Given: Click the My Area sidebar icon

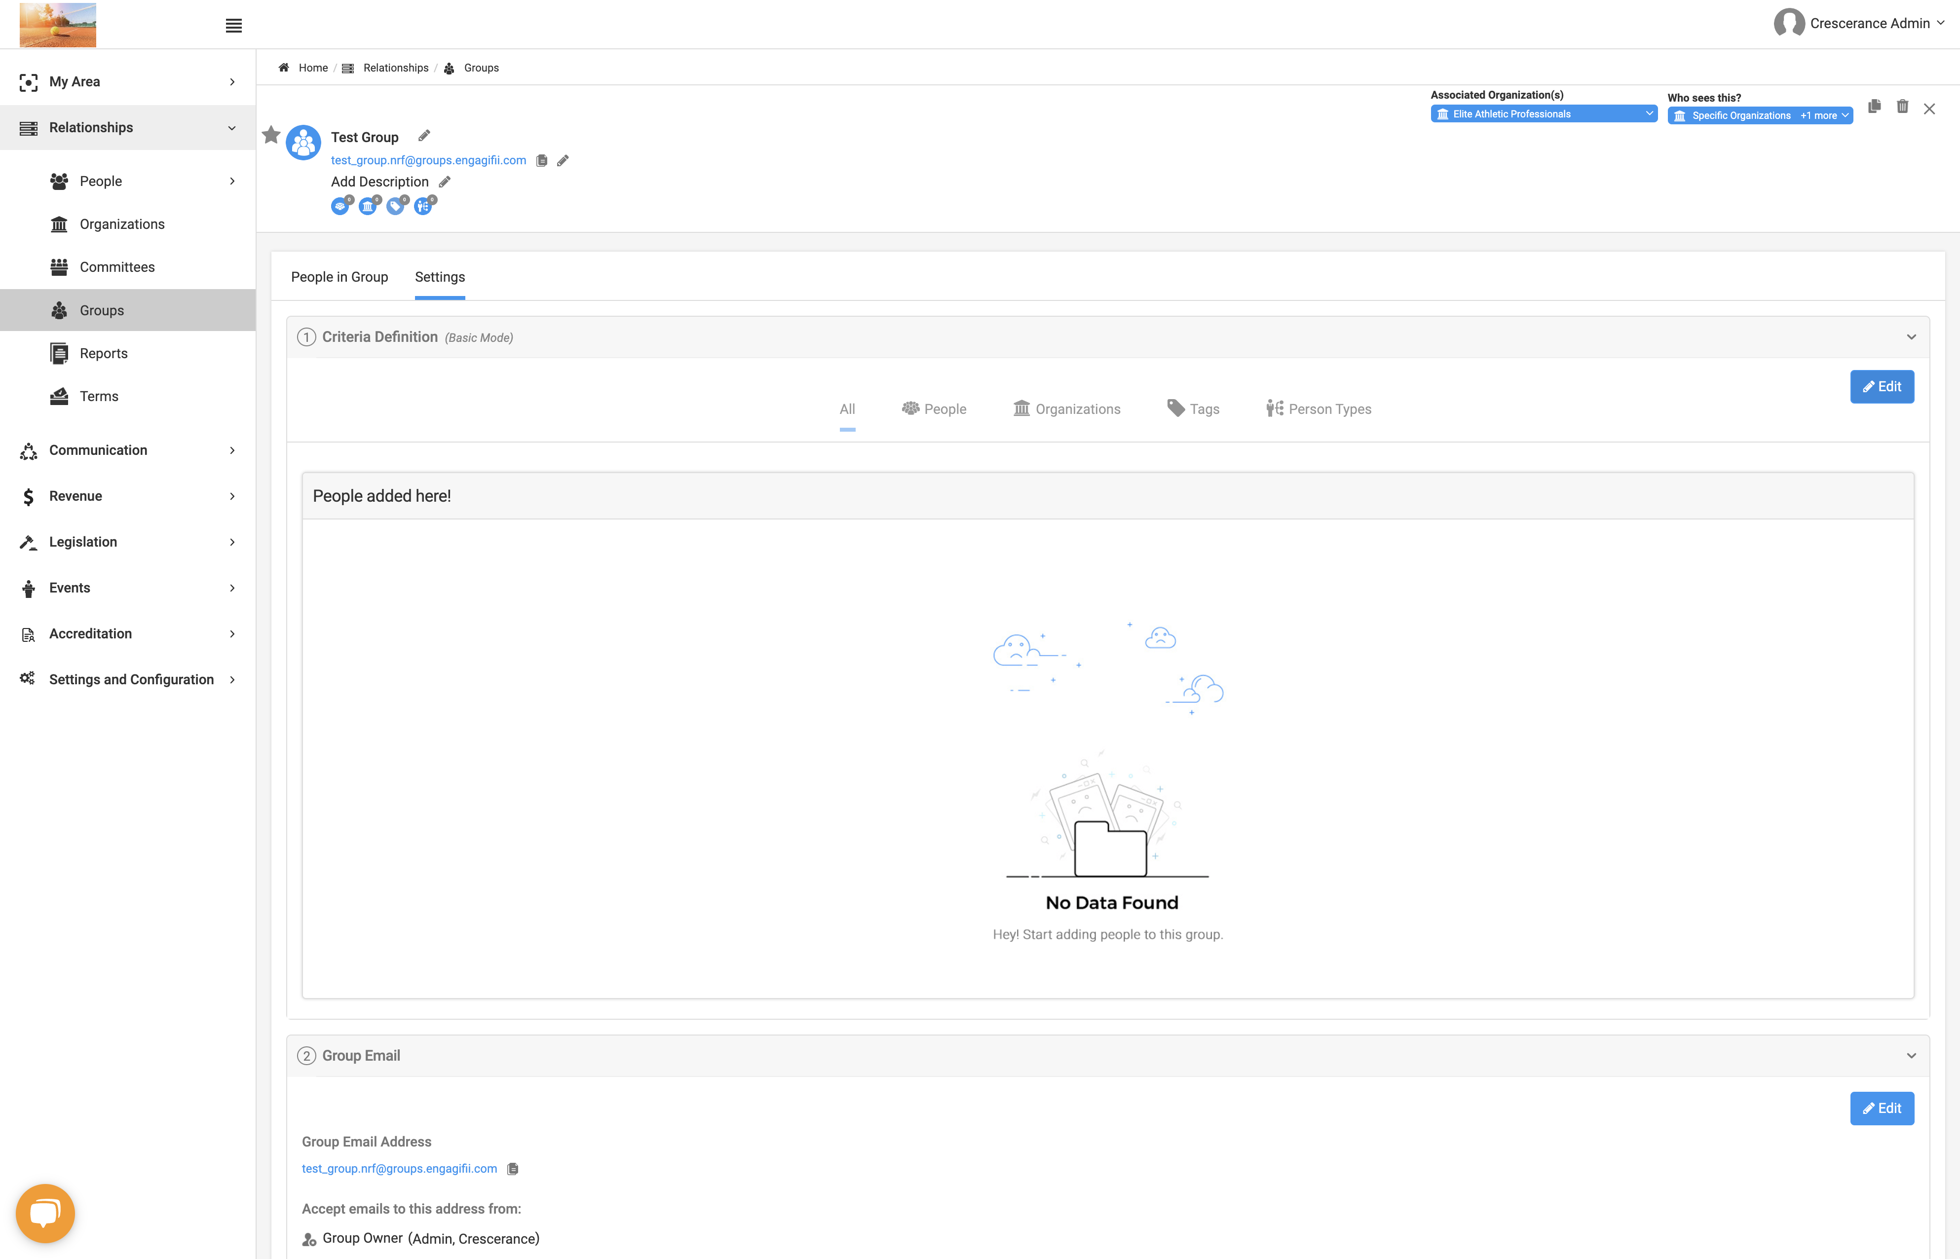Looking at the screenshot, I should pyautogui.click(x=29, y=82).
